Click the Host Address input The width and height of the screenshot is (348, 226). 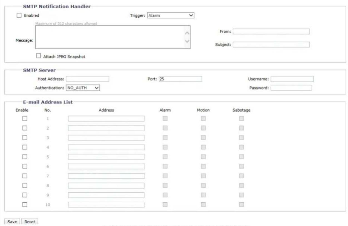[x=87, y=79]
